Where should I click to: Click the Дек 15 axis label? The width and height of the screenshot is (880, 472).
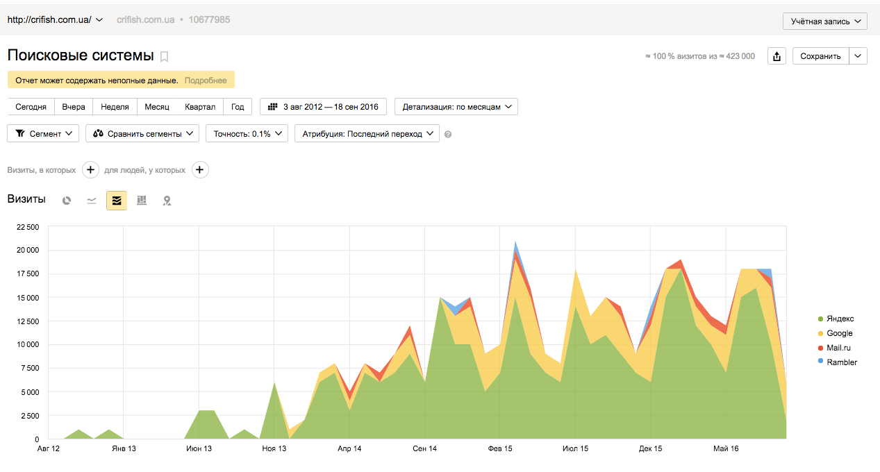click(x=651, y=449)
